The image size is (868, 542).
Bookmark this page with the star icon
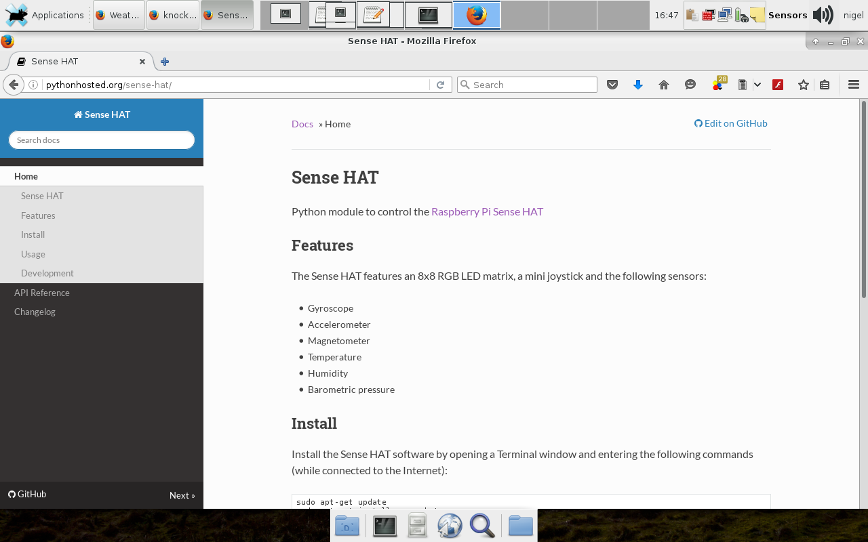click(804, 85)
